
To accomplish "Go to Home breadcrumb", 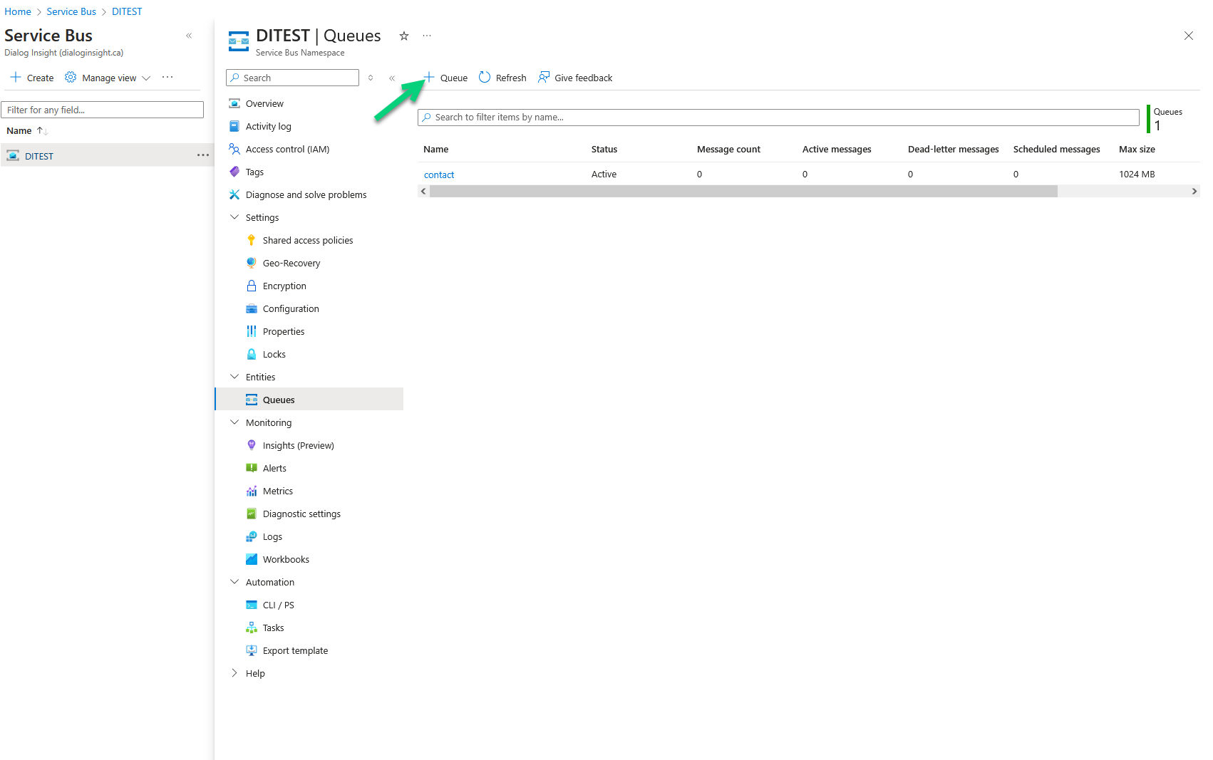I will point(18,11).
